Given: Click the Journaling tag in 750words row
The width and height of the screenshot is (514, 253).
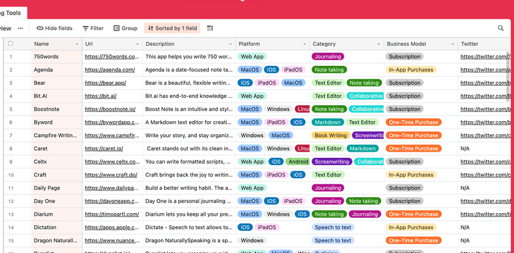Looking at the screenshot, I should tap(328, 57).
